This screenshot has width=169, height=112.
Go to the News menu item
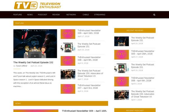click(x=30, y=15)
